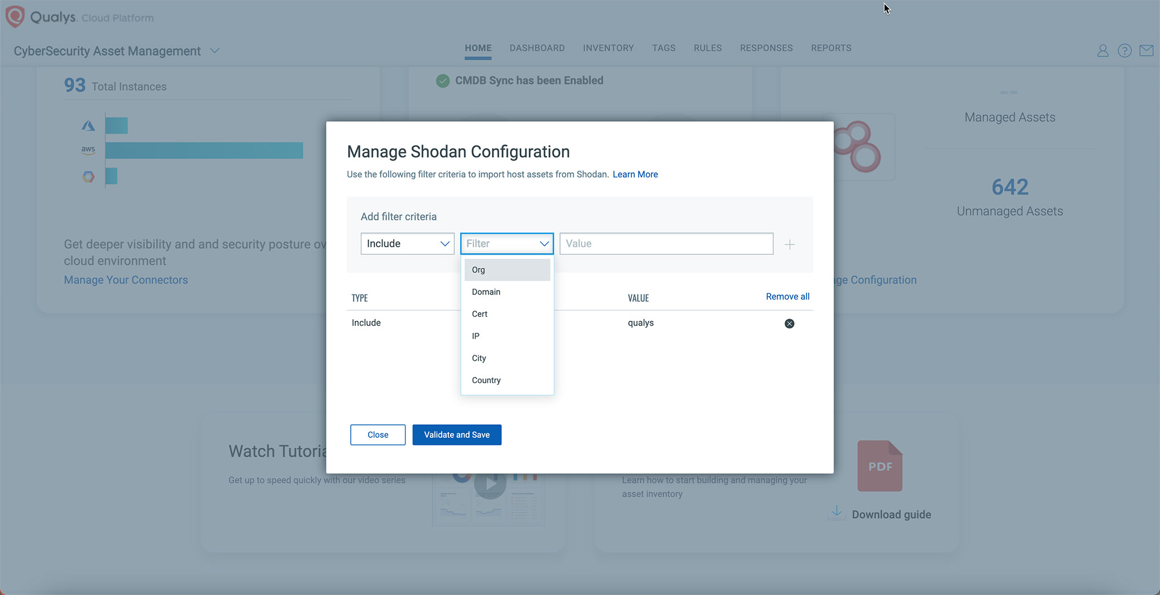
Task: Remove the qualys value using the X icon
Action: pos(789,323)
